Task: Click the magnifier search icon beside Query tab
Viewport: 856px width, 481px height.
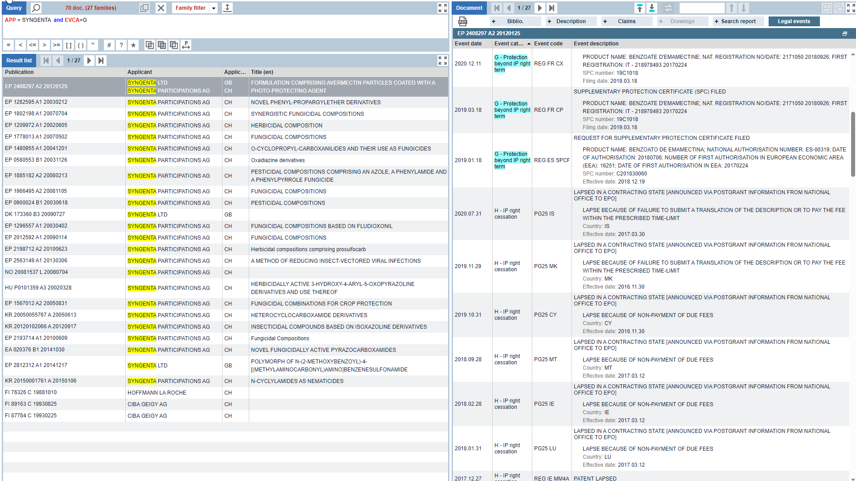Action: coord(36,8)
